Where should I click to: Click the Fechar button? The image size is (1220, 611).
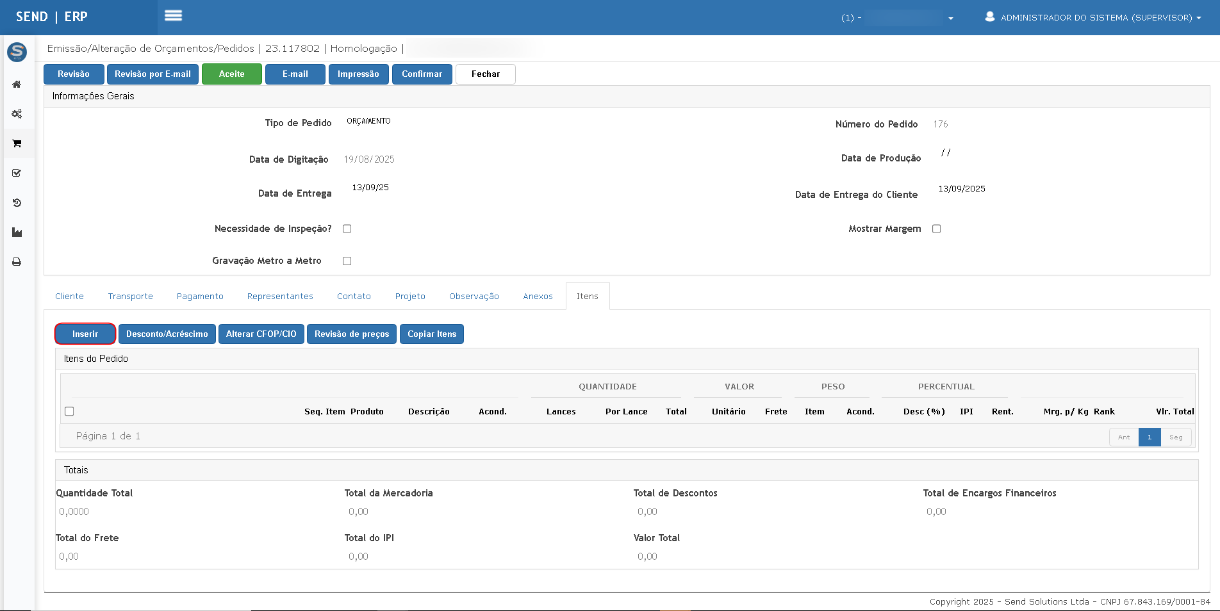coord(486,74)
